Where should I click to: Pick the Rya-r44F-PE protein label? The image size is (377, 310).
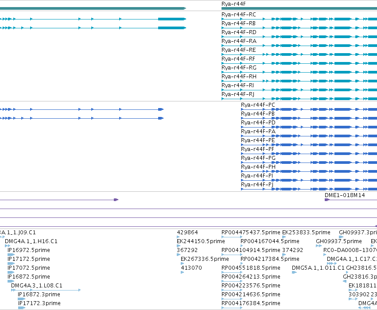[258, 140]
